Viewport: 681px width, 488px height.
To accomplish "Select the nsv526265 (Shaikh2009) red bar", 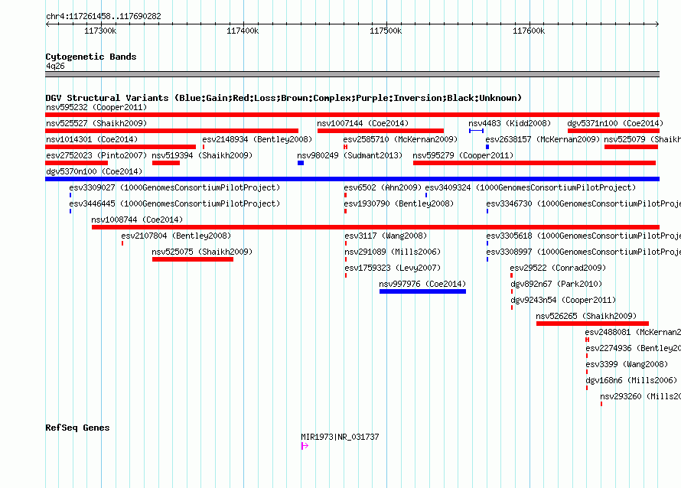I will tap(592, 324).
